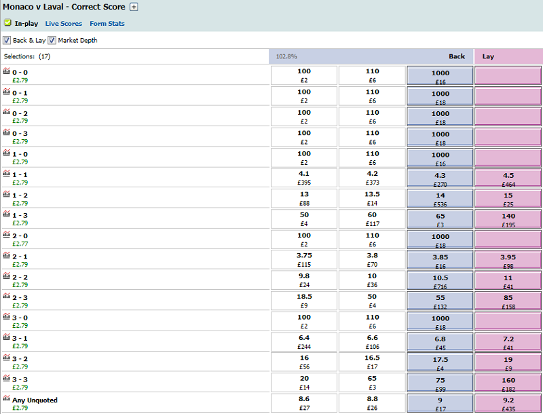Back 1 - 1 at odds 4.3
Image resolution: width=543 pixels, height=414 pixels.
[x=440, y=178]
